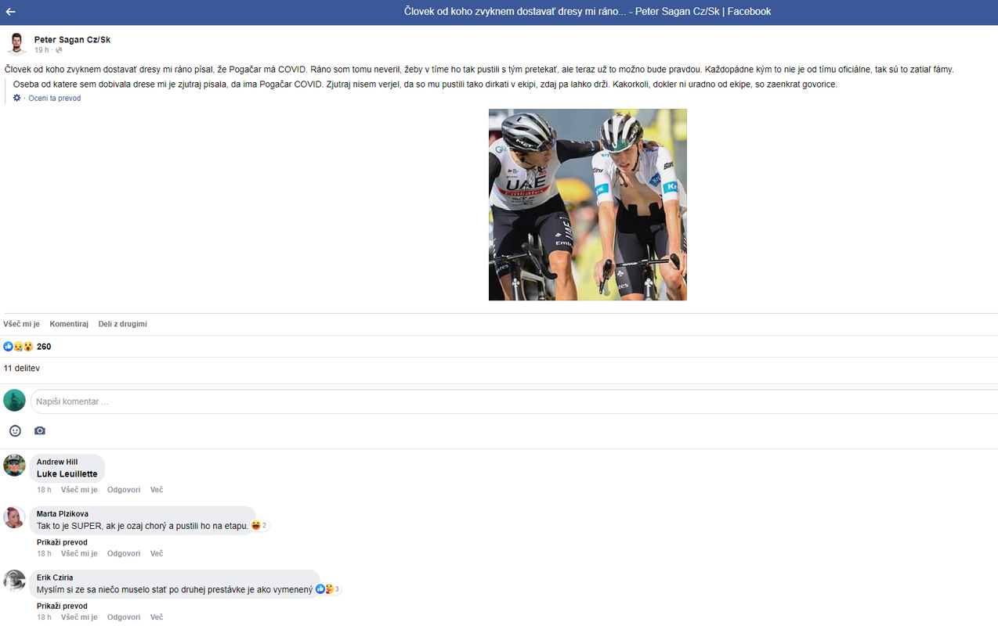998x626 pixels.
Task: Open 'Več' options on Andrew Hill's comment
Action: point(157,490)
